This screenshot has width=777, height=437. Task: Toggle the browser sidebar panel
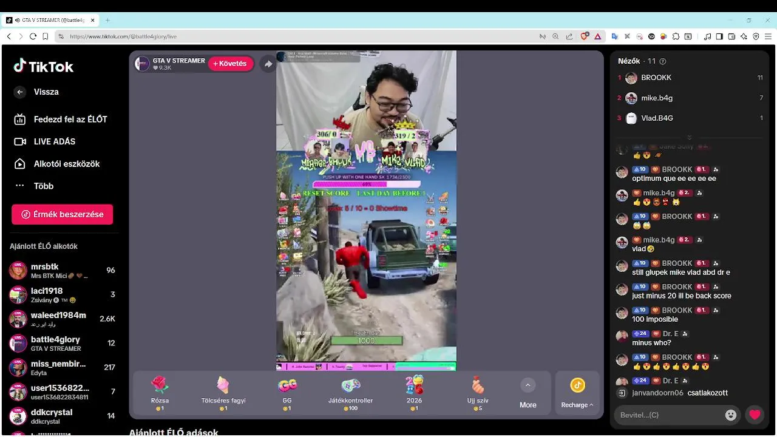pyautogui.click(x=719, y=36)
